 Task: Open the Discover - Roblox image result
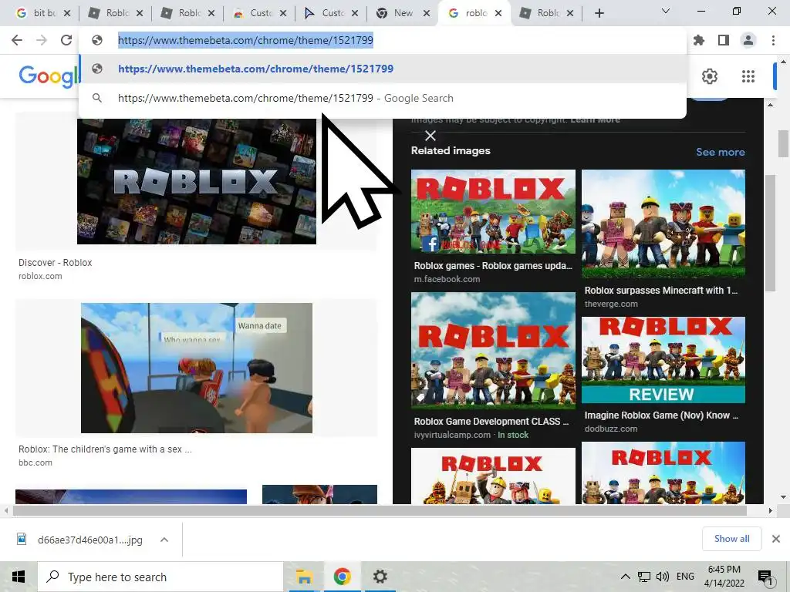(x=197, y=181)
